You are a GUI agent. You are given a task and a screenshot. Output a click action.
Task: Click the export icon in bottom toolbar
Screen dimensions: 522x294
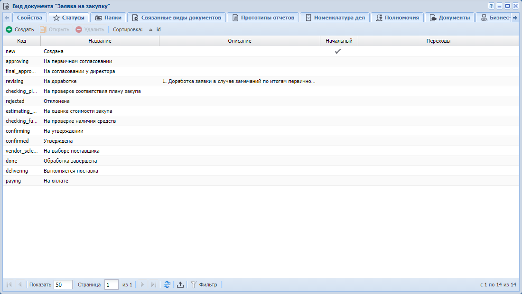coord(180,285)
